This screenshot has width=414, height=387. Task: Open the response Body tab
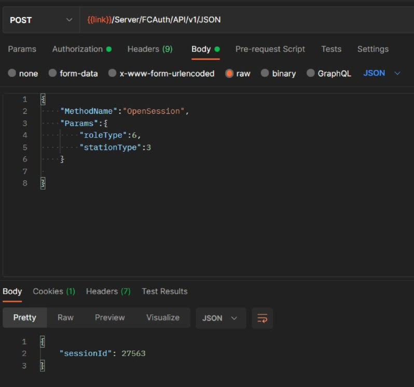click(12, 291)
